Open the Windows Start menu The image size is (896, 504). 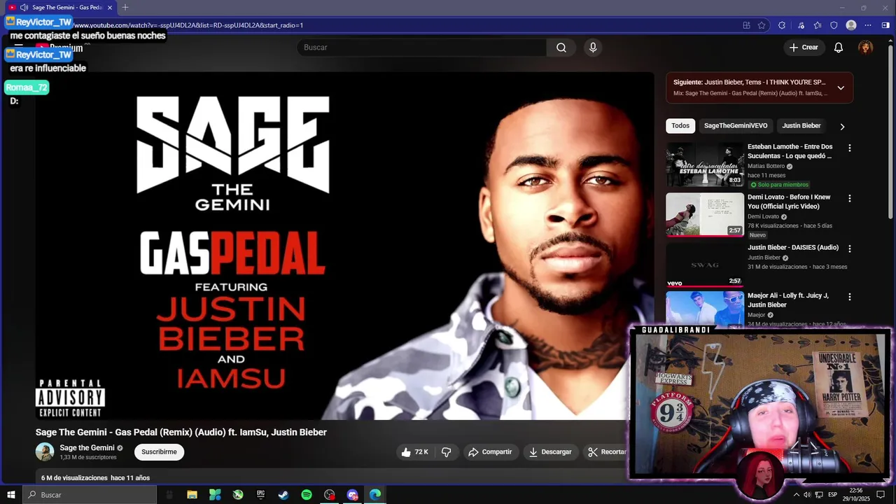[x=11, y=495]
